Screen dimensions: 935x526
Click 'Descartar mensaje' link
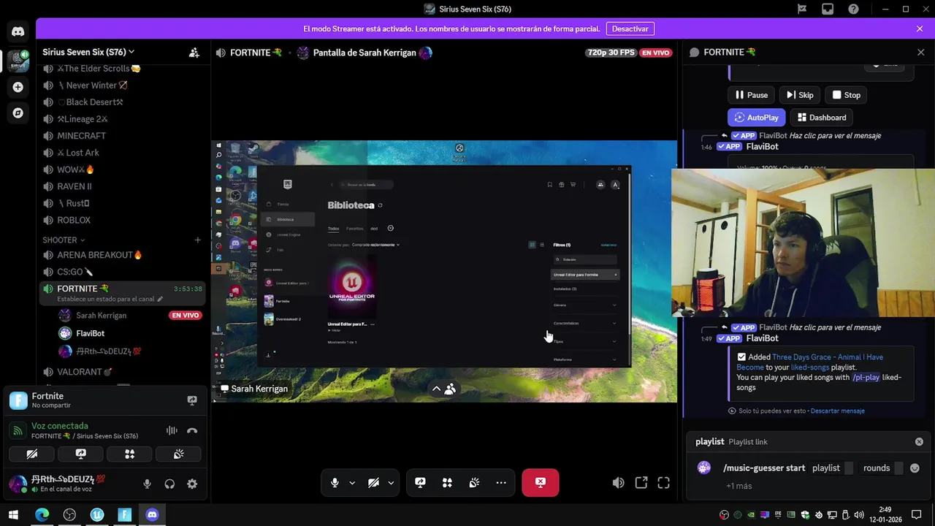[837, 411]
